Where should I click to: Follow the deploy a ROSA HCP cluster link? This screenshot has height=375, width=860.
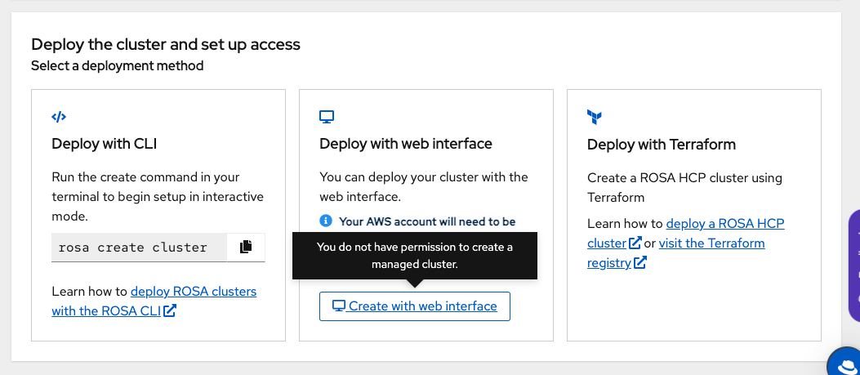click(725, 223)
